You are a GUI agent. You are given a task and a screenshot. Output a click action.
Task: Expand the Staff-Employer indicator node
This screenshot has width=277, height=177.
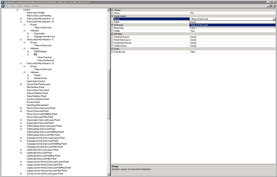pyautogui.click(x=28, y=51)
